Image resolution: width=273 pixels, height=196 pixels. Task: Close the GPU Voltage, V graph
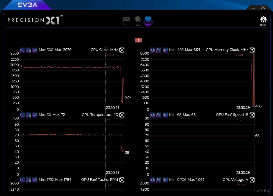tap(252, 180)
